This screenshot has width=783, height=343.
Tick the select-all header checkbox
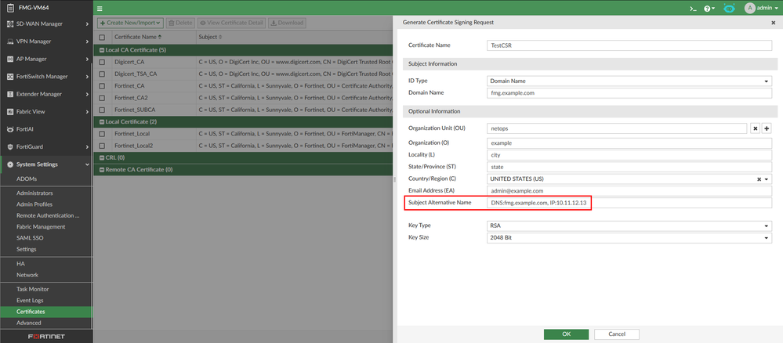[x=102, y=37]
